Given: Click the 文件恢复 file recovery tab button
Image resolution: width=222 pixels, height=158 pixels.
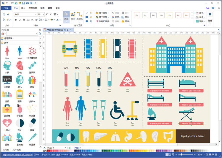Looking at the screenshot, I should click(17, 150).
